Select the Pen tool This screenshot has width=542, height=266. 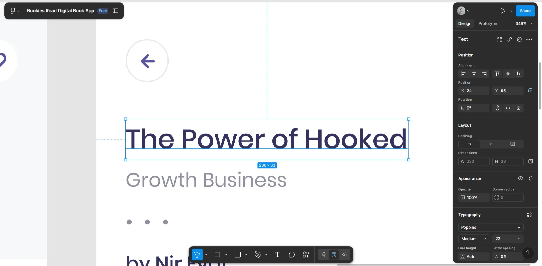(x=258, y=254)
